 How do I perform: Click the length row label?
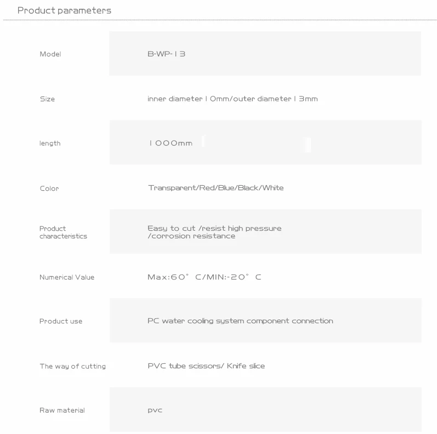click(50, 144)
